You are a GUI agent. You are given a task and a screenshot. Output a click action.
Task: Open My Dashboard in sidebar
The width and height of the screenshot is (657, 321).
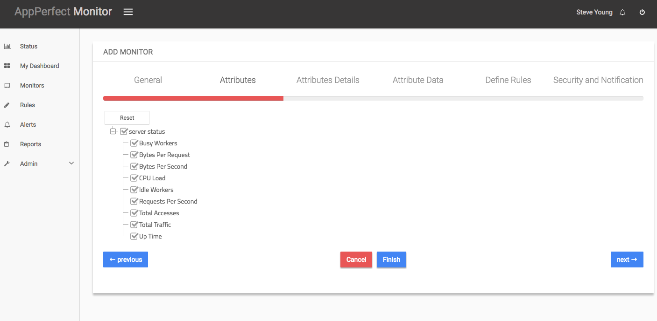click(x=40, y=66)
